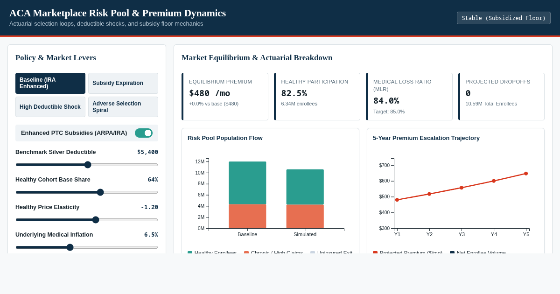Click Market Equilibrium & Actuarial Breakdown heading

coord(257,58)
